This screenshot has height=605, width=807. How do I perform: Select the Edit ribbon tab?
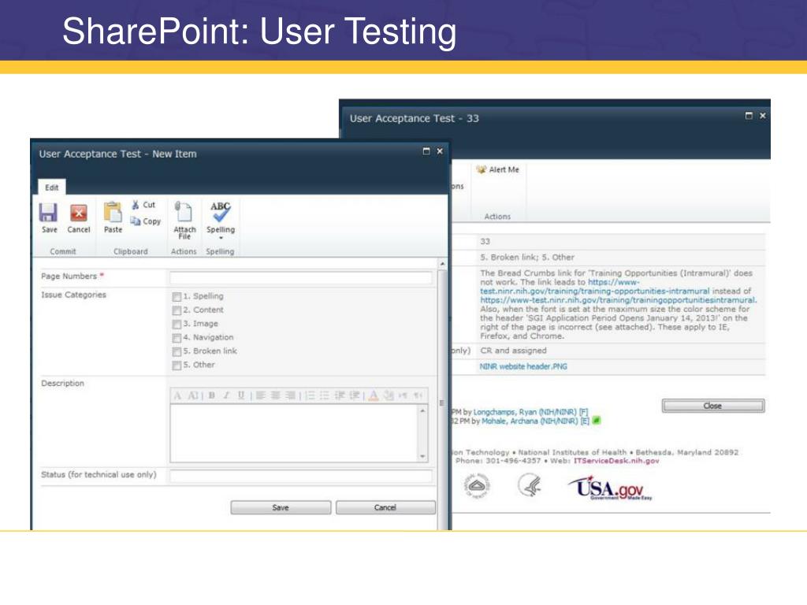(x=51, y=187)
